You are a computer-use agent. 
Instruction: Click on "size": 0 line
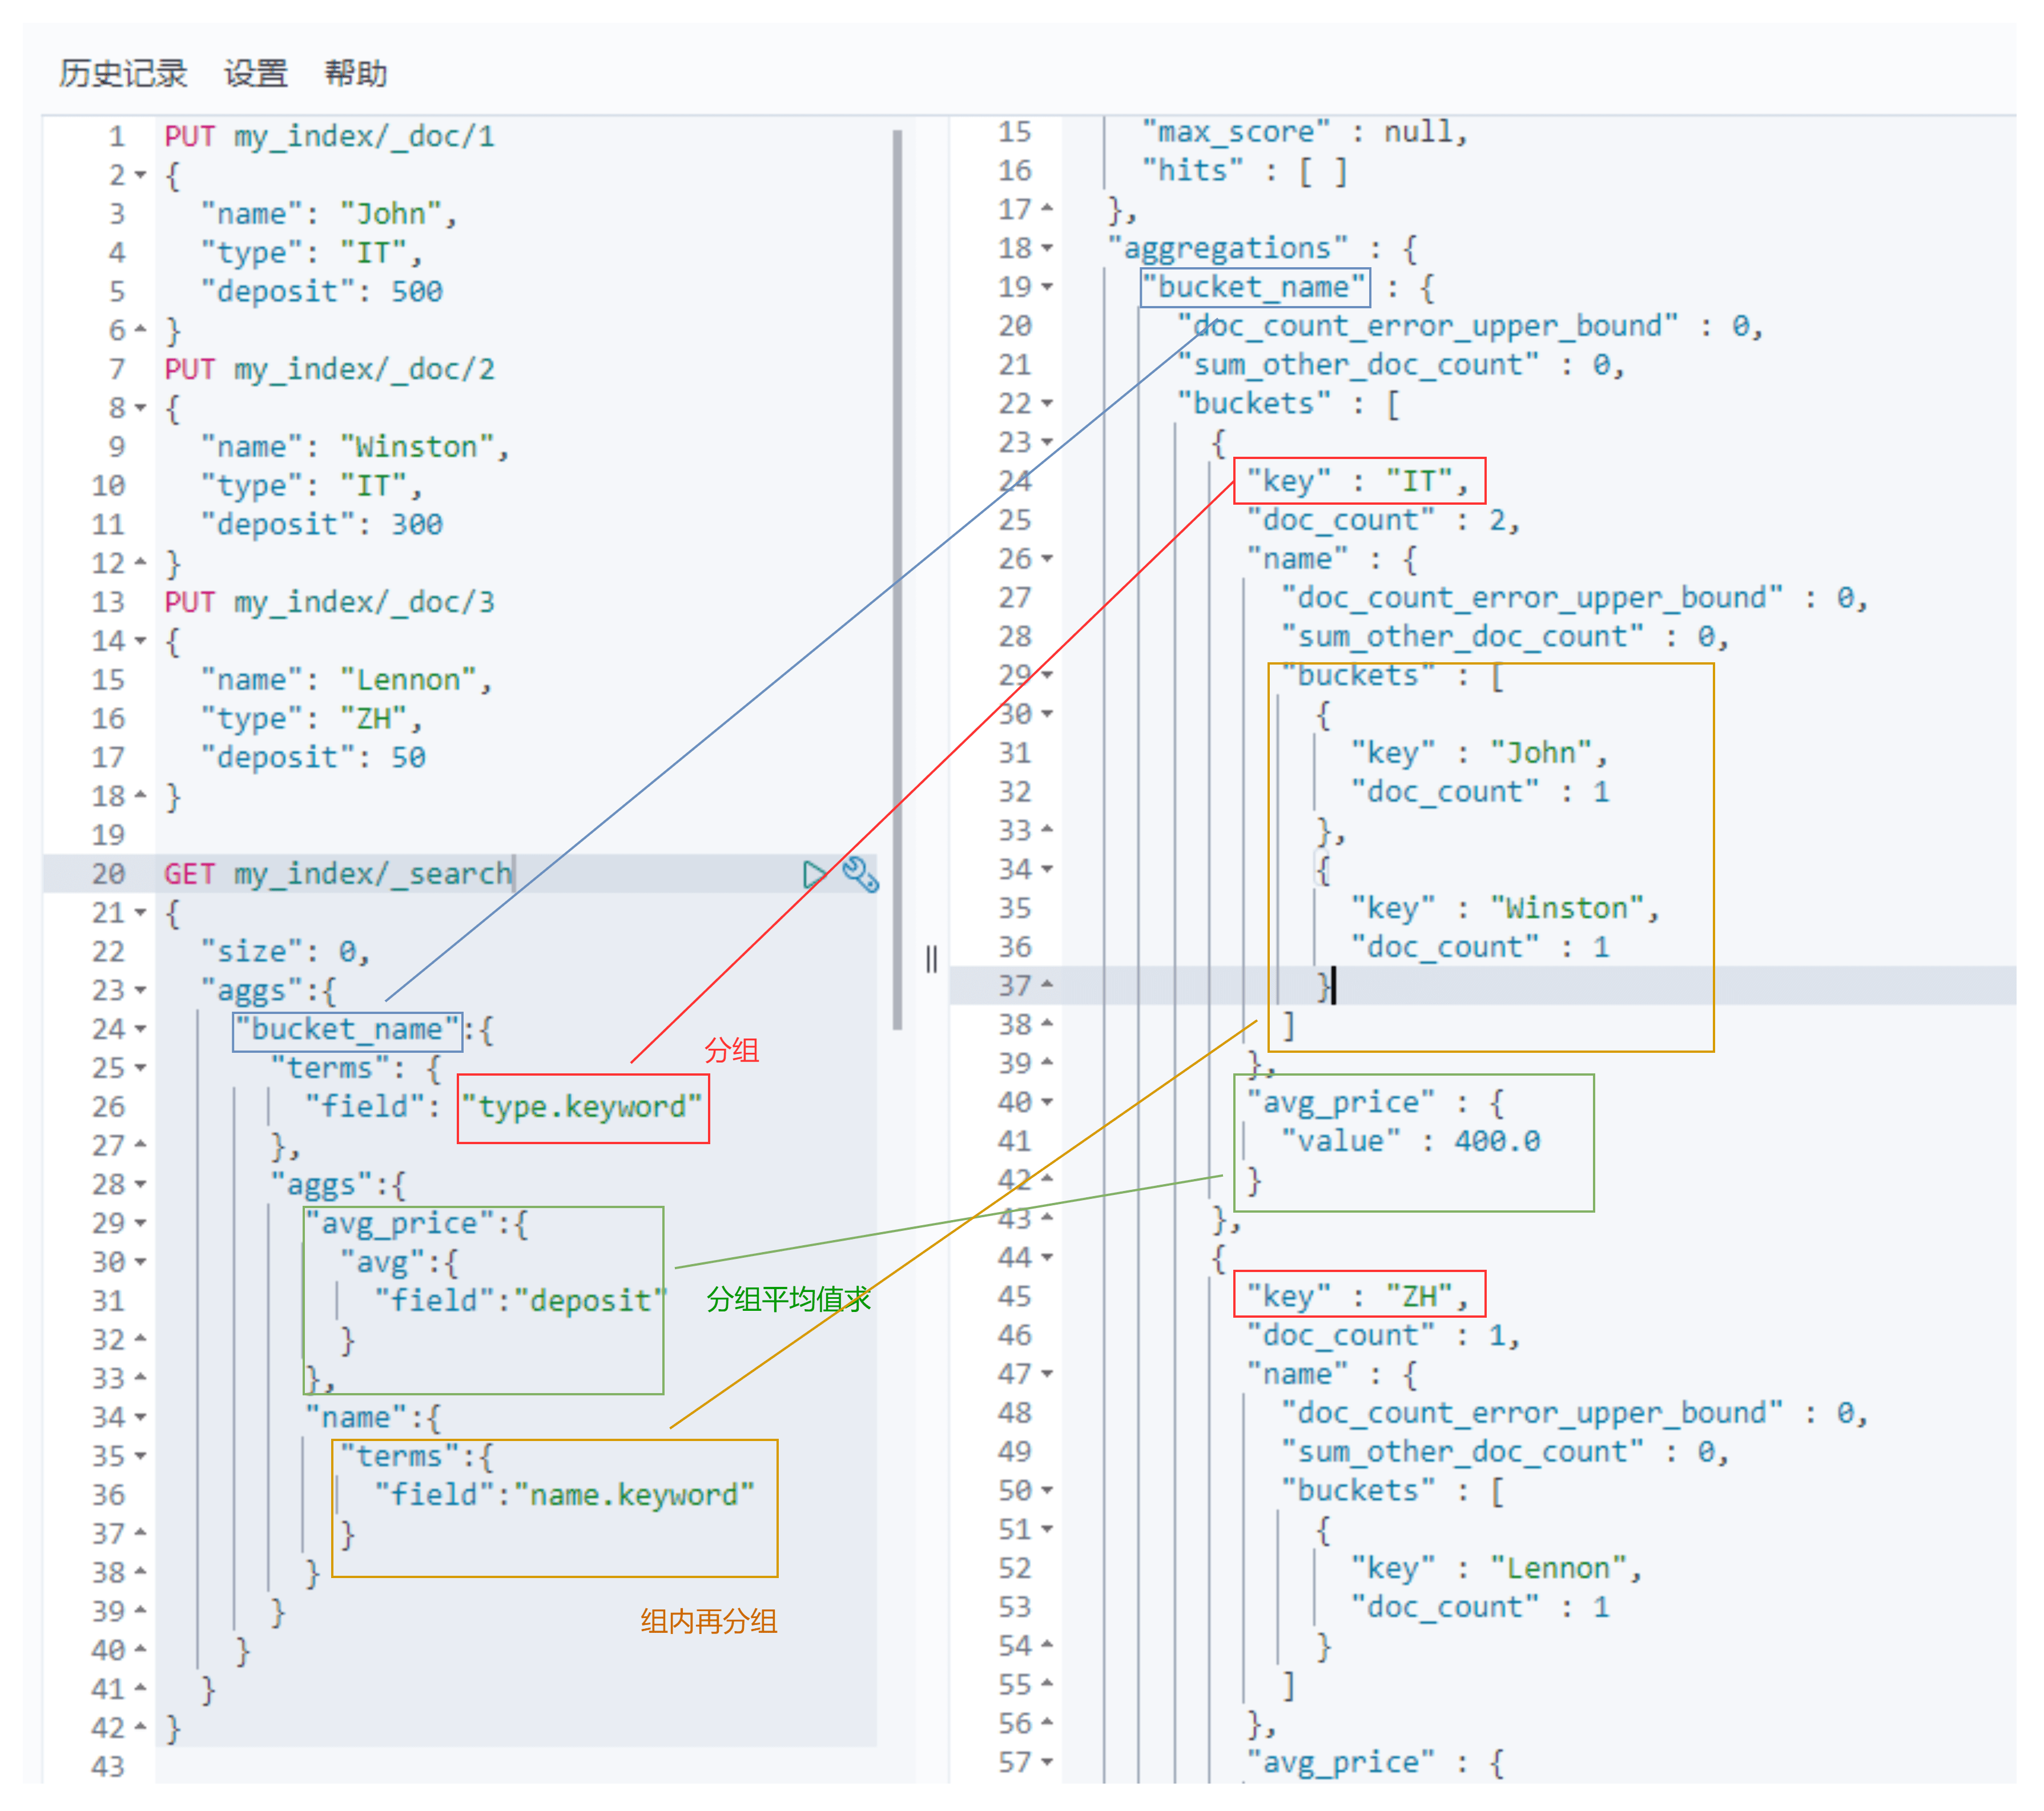pos(286,952)
